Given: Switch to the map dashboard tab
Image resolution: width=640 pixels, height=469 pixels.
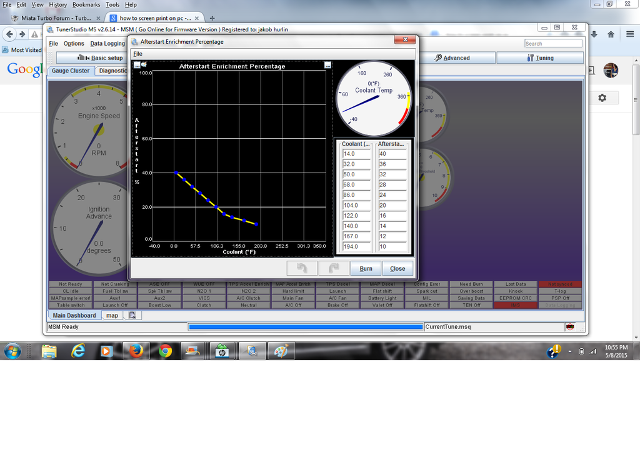Looking at the screenshot, I should (112, 316).
